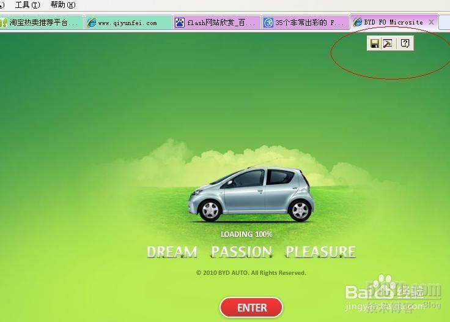Click the red ENTER button
This screenshot has width=450, height=322.
pos(251,308)
